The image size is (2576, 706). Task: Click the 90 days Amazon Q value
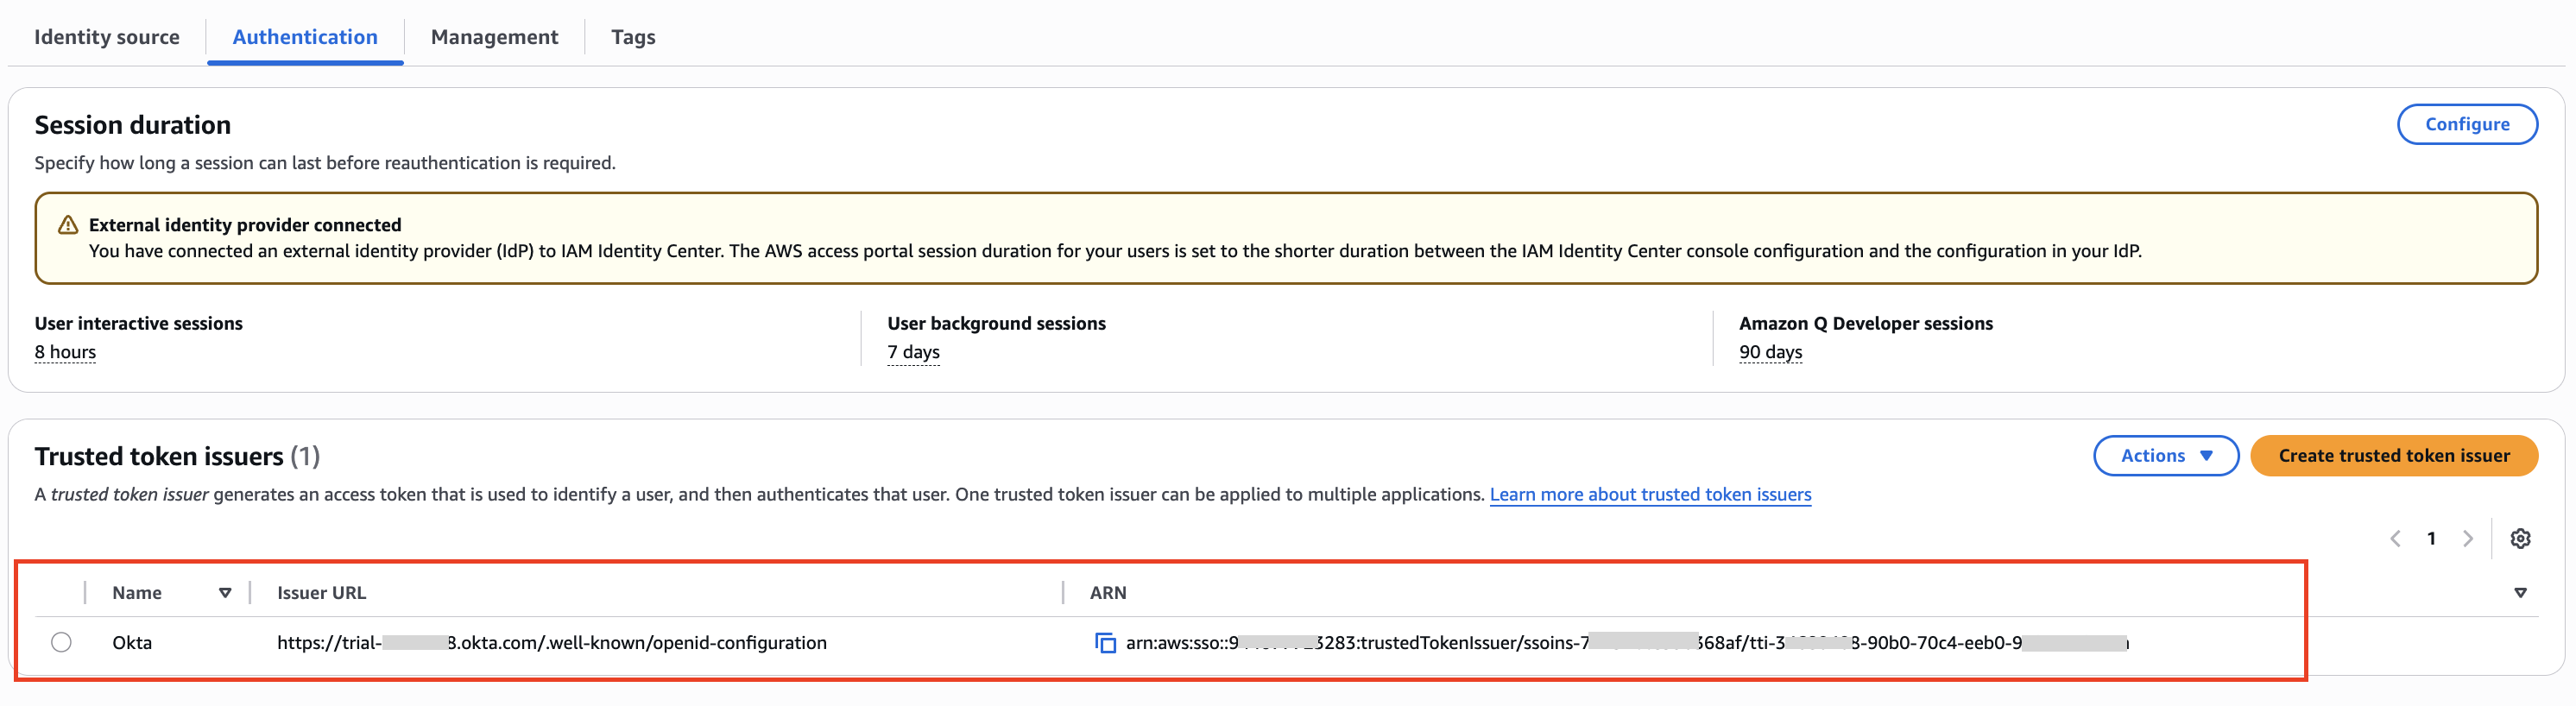(1770, 352)
